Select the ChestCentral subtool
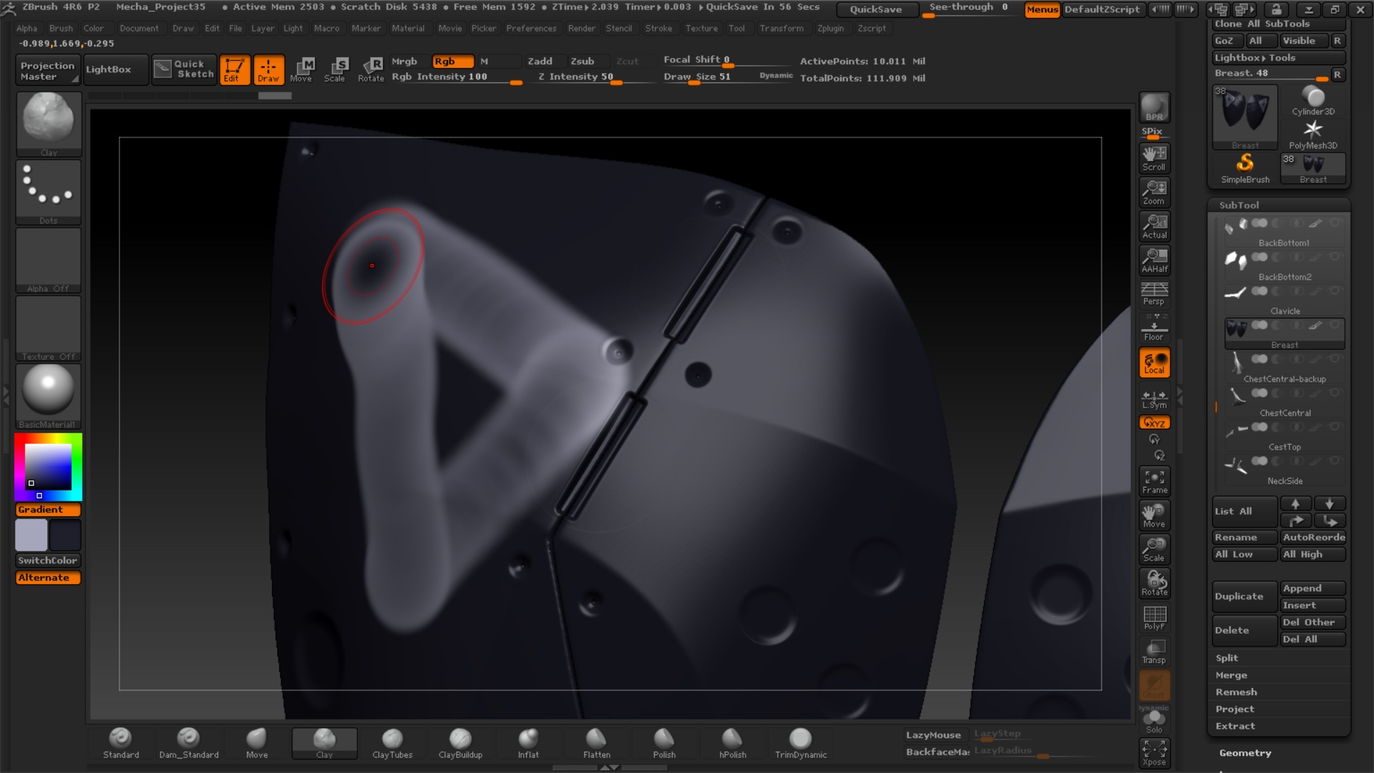Screen dimensions: 1374x773 tap(1285, 402)
